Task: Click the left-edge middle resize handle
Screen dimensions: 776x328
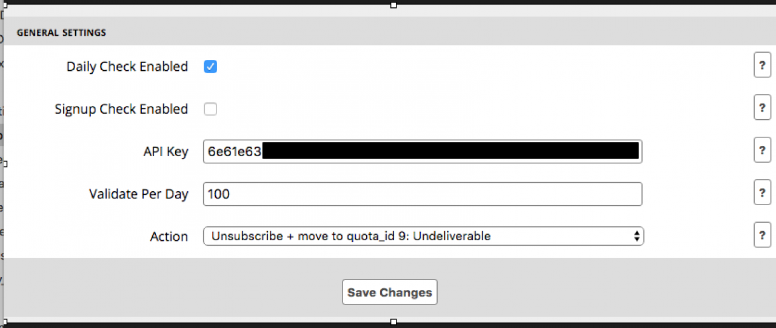Action: [5, 163]
